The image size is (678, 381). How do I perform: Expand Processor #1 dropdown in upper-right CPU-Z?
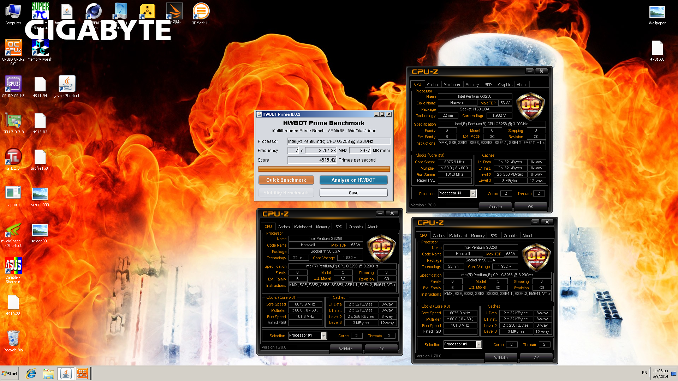(473, 193)
